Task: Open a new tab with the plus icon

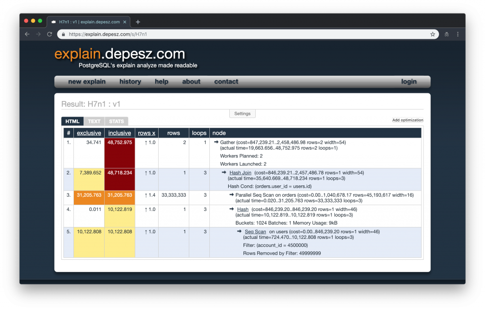Action: [138, 21]
